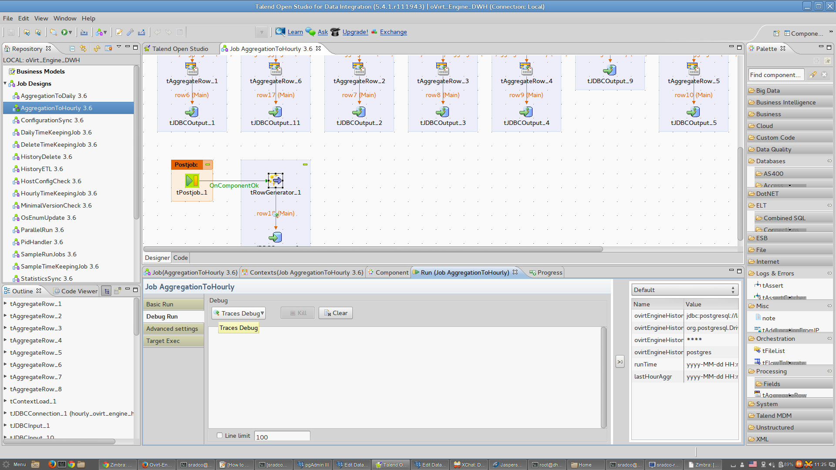Click the Learn link

click(295, 32)
